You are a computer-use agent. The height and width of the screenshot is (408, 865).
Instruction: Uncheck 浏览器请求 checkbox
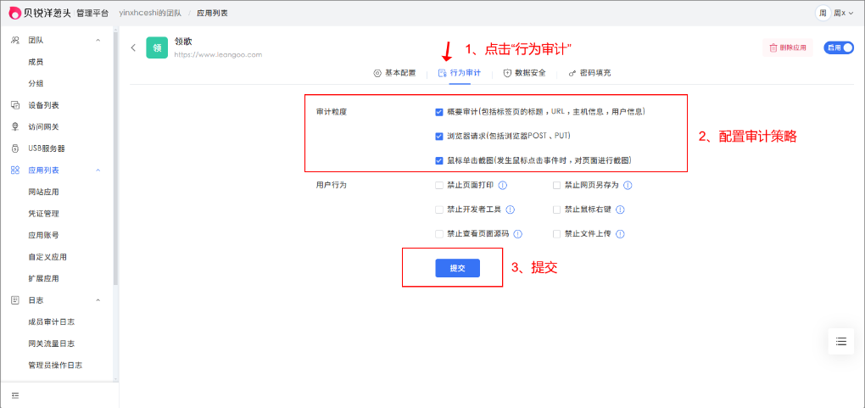(439, 136)
